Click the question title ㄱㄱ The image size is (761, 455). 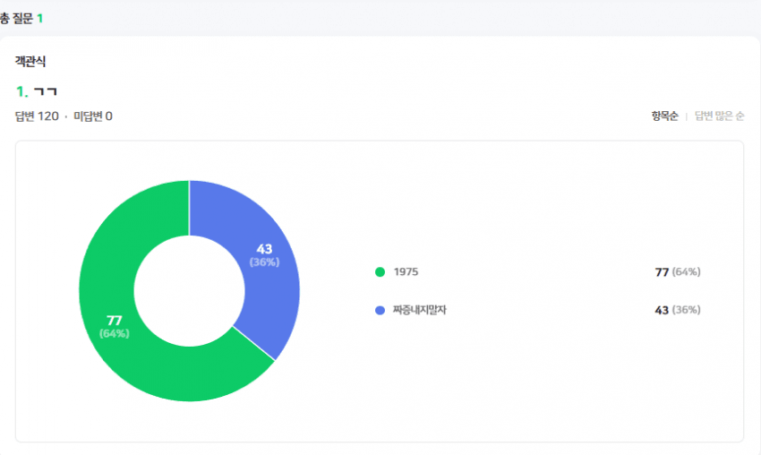[x=46, y=91]
